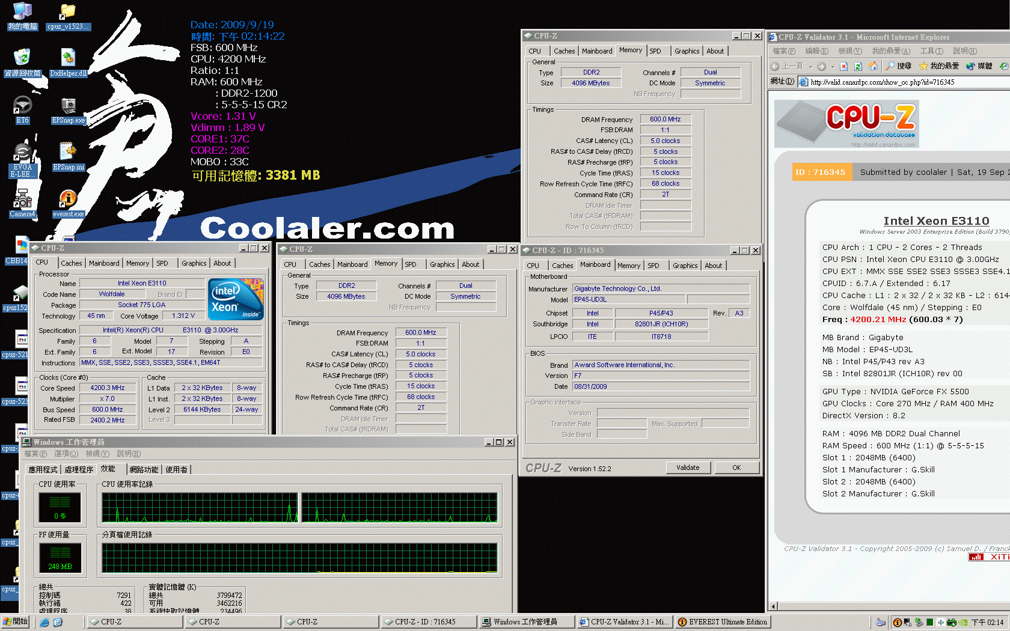Click the EP45-UD3L model field
This screenshot has width=1010, height=631.
tap(628, 299)
